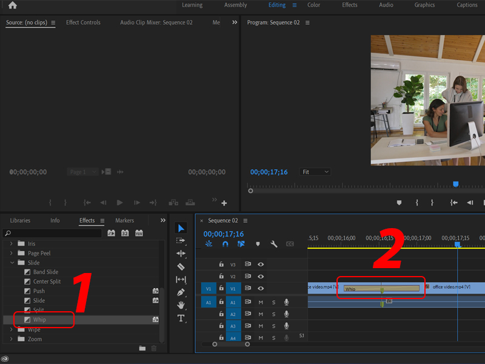Open Timeline Display Settings wrench icon

(x=274, y=243)
